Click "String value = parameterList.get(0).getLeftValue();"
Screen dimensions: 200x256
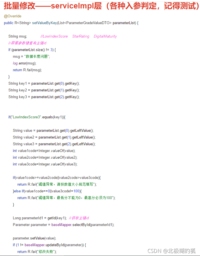point(53,130)
